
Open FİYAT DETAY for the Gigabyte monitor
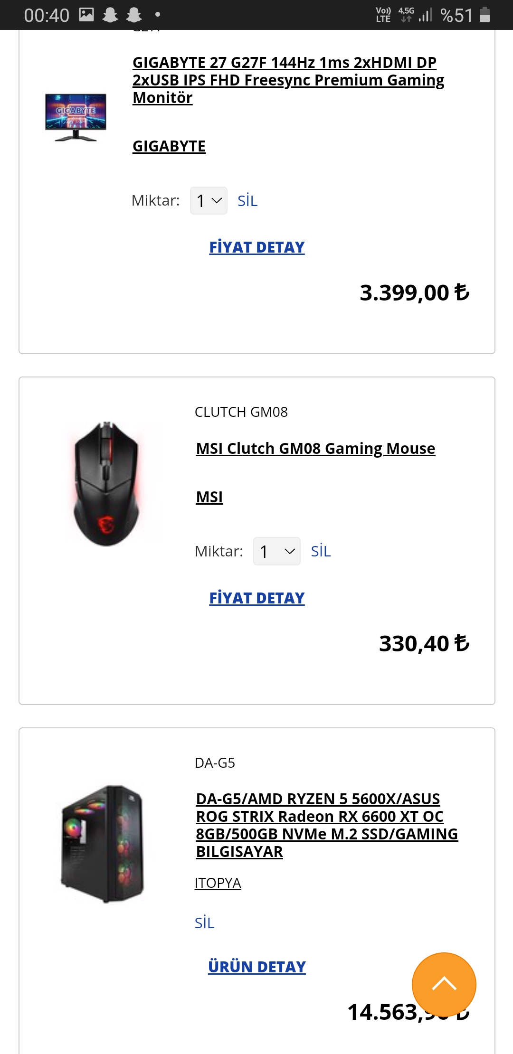coord(257,247)
